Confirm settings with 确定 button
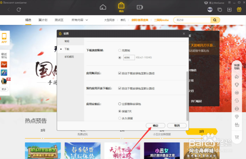246x159 pixels. tap(155, 126)
